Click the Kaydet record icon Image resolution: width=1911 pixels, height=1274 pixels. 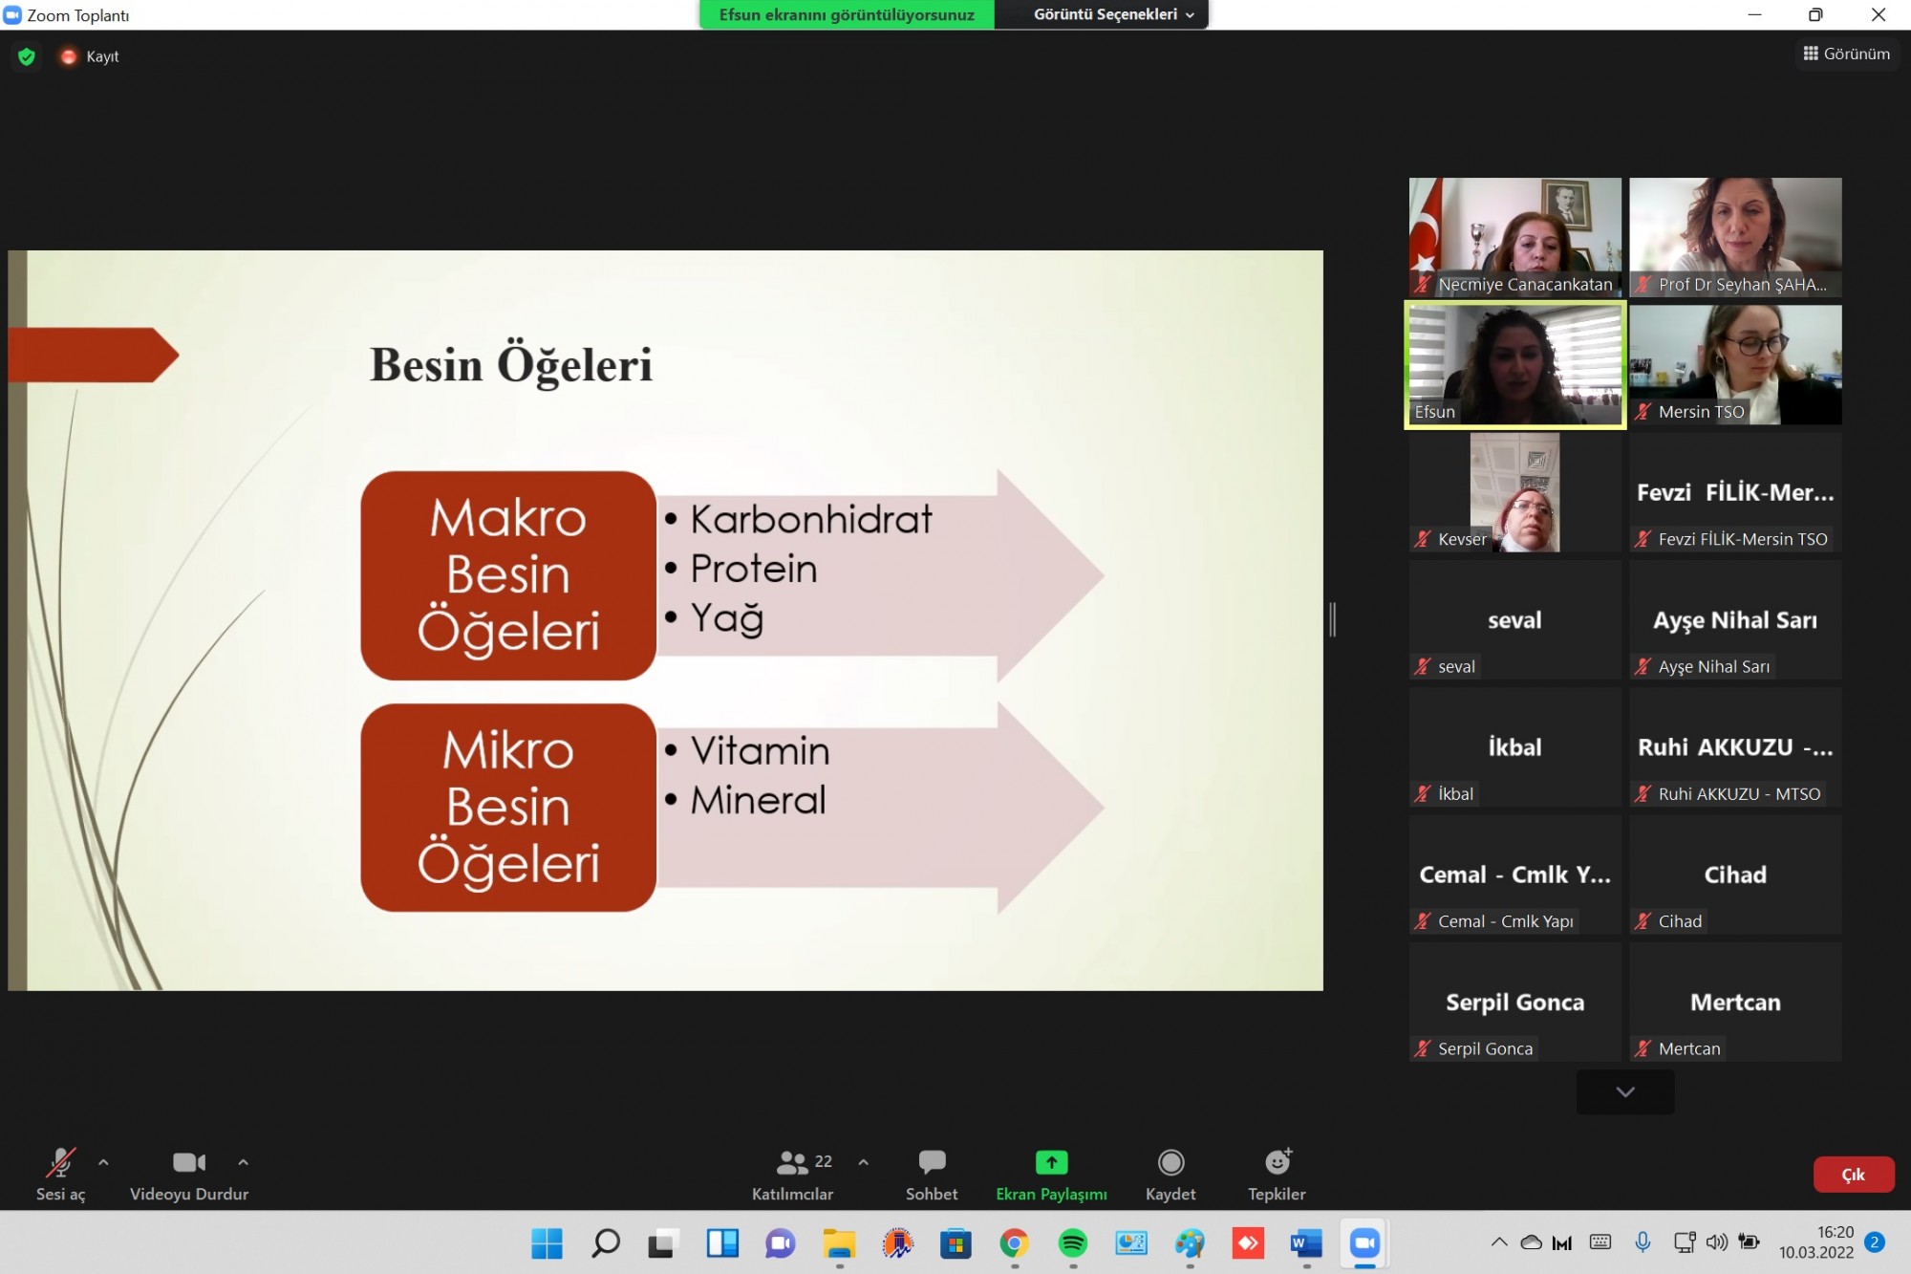1170,1162
